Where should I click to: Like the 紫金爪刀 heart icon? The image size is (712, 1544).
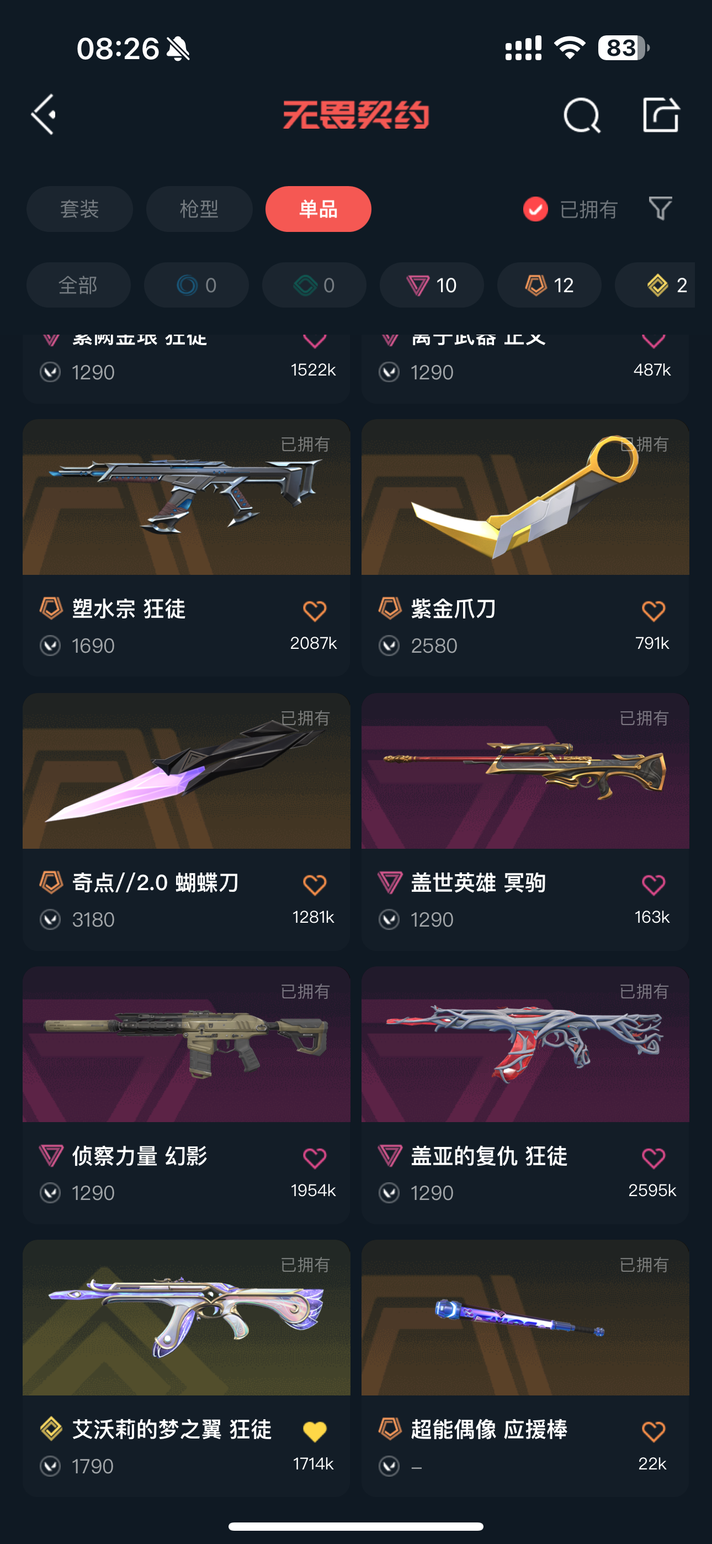pos(653,611)
